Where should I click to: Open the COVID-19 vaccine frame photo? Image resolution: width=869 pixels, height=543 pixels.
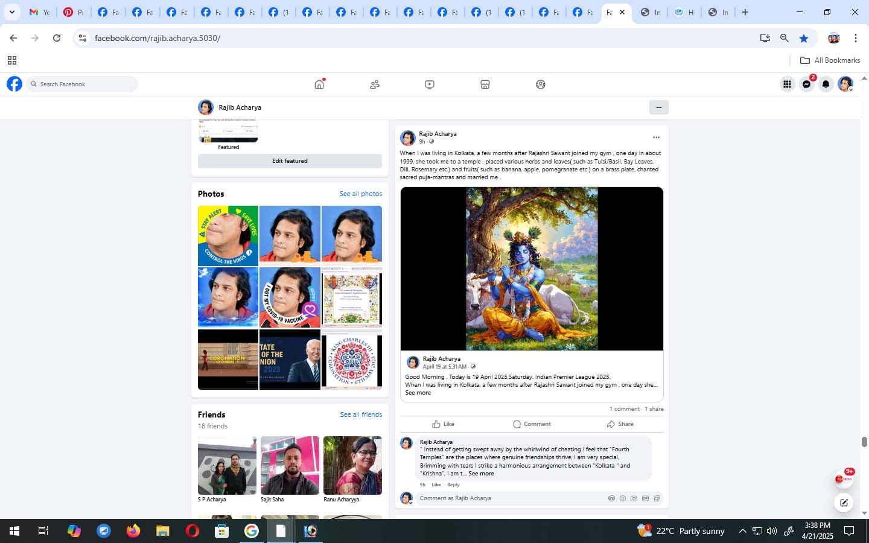[290, 297]
